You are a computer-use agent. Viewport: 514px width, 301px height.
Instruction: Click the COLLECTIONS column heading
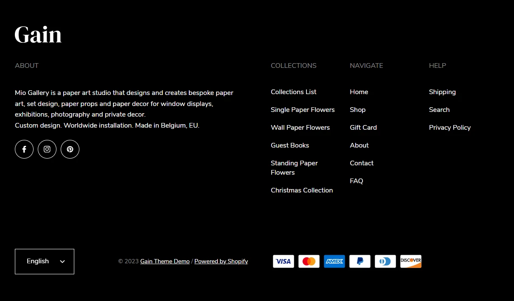click(x=294, y=66)
